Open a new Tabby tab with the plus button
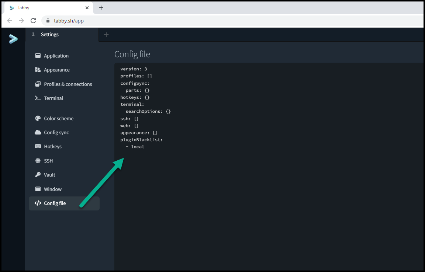The height and width of the screenshot is (272, 425). click(106, 35)
